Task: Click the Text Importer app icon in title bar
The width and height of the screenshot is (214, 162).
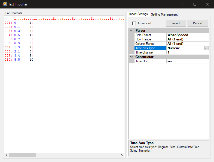Action: click(x=5, y=4)
